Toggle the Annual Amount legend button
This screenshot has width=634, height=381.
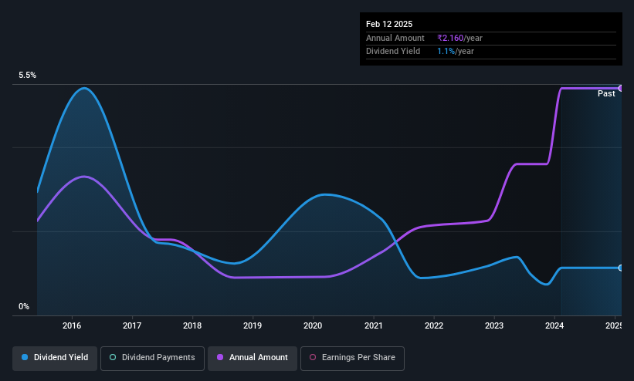pos(253,358)
